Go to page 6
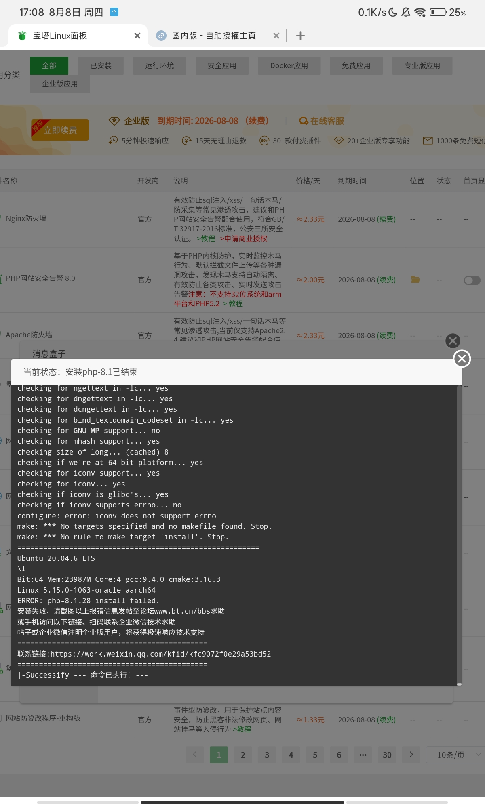The width and height of the screenshot is (485, 808). coord(339,755)
